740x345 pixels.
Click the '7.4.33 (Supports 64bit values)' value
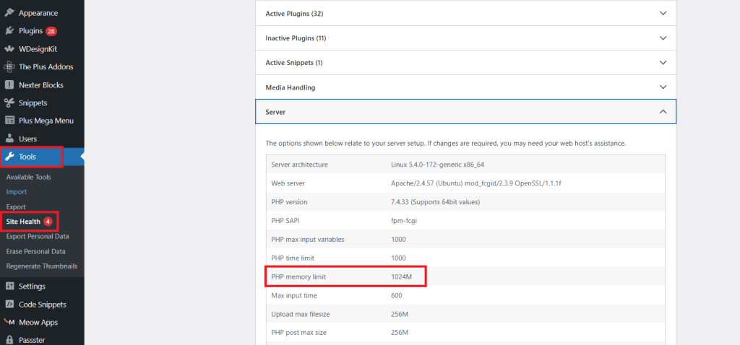435,201
